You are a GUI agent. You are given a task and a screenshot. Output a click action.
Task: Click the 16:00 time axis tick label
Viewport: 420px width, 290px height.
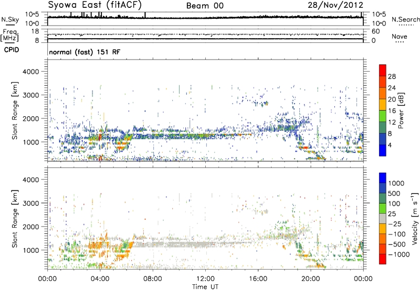[258, 279]
